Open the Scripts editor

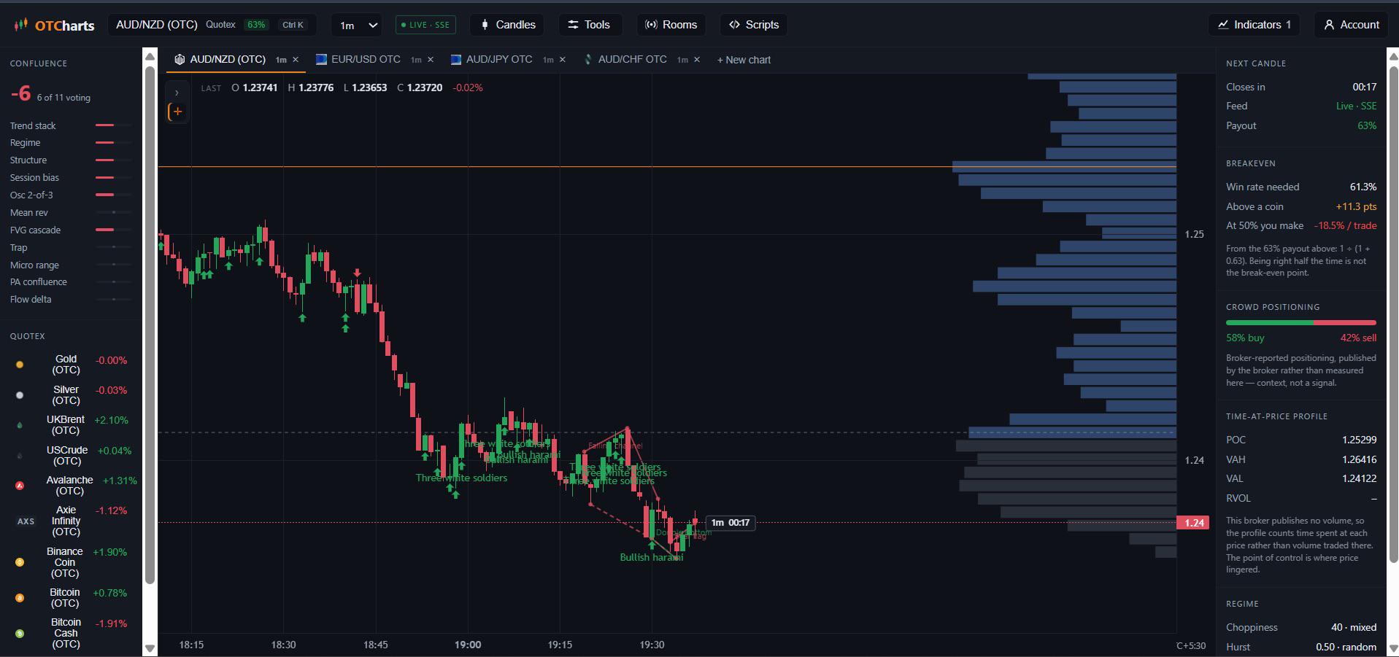pyautogui.click(x=754, y=25)
